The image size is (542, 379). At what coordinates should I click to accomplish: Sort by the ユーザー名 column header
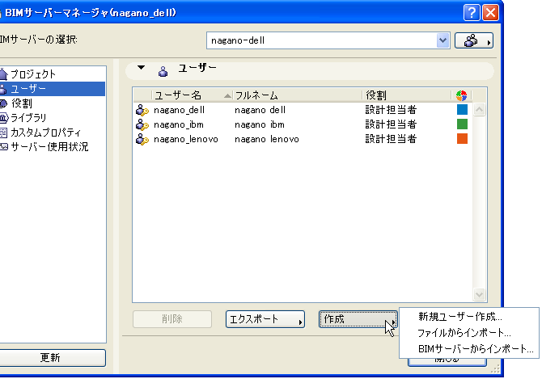click(192, 95)
